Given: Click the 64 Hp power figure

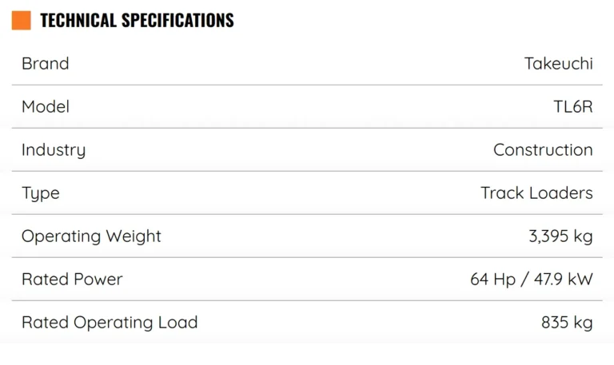Looking at the screenshot, I should coord(492,280).
